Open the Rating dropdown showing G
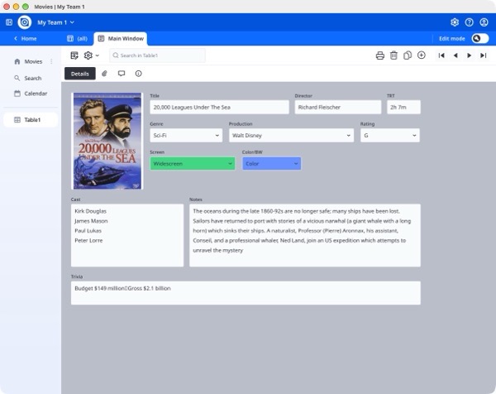 tap(390, 135)
